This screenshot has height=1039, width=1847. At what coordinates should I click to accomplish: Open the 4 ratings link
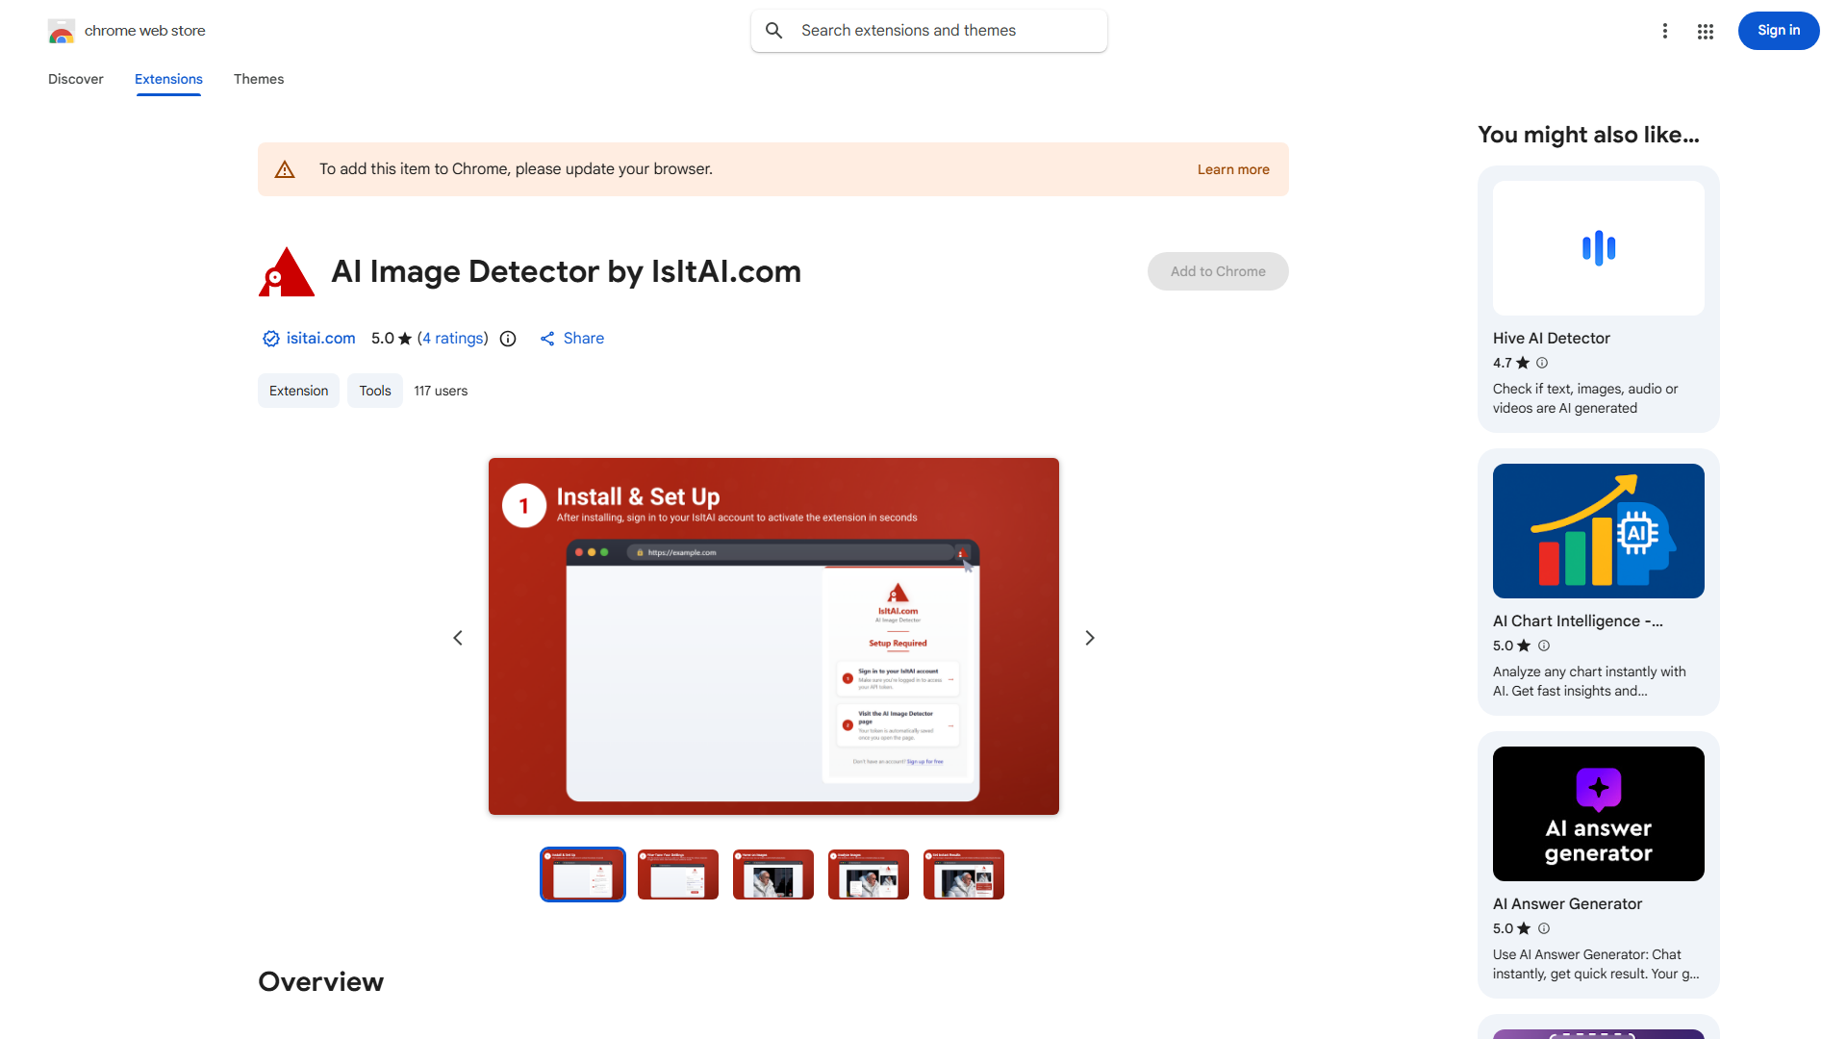(x=452, y=339)
